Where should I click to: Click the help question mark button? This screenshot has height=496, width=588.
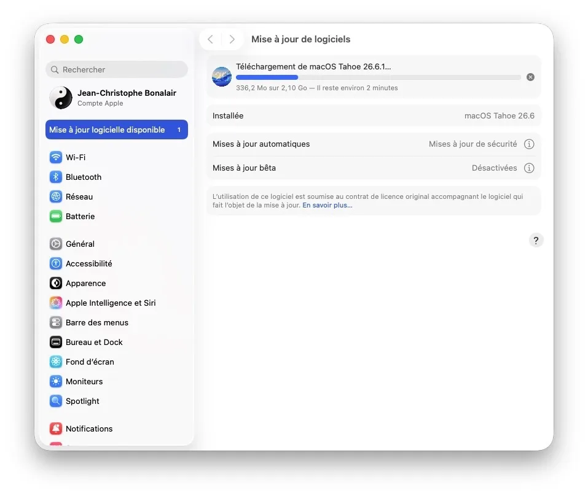536,241
